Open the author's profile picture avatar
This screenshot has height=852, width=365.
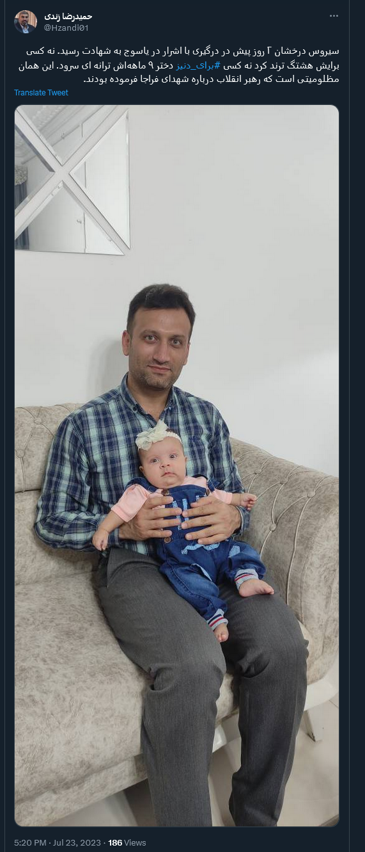pos(25,21)
